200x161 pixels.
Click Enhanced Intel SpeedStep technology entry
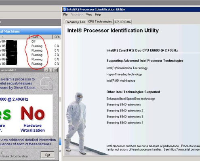tap(131, 99)
